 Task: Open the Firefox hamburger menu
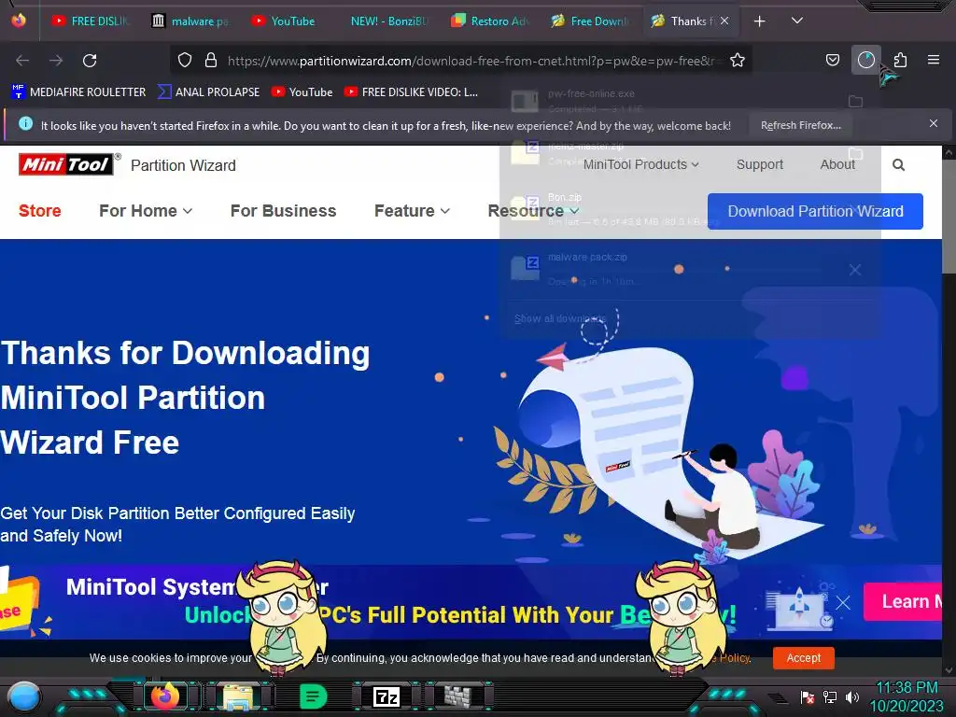click(x=934, y=60)
